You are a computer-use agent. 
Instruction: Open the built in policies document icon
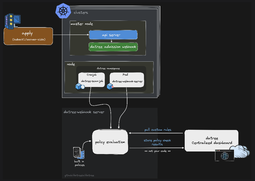[77, 153]
